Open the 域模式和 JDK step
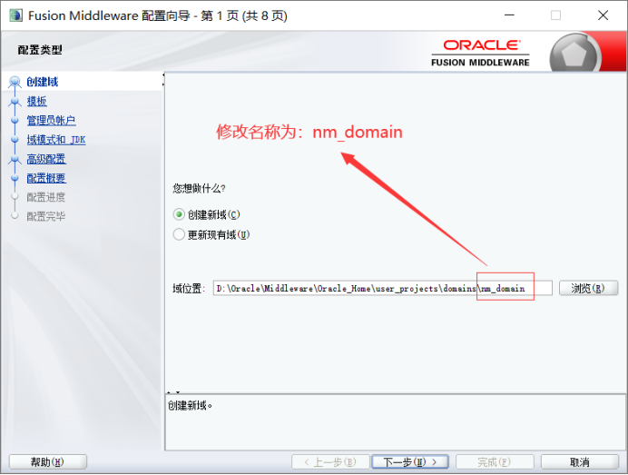 pos(55,140)
